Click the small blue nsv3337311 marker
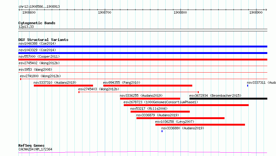 pyautogui.click(x=248, y=86)
